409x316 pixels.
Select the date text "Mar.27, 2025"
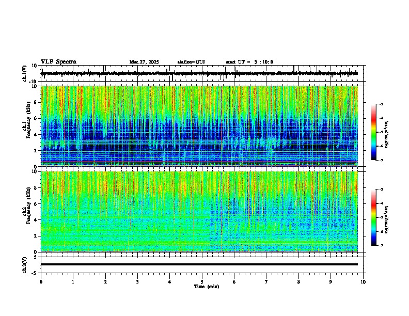(x=144, y=62)
